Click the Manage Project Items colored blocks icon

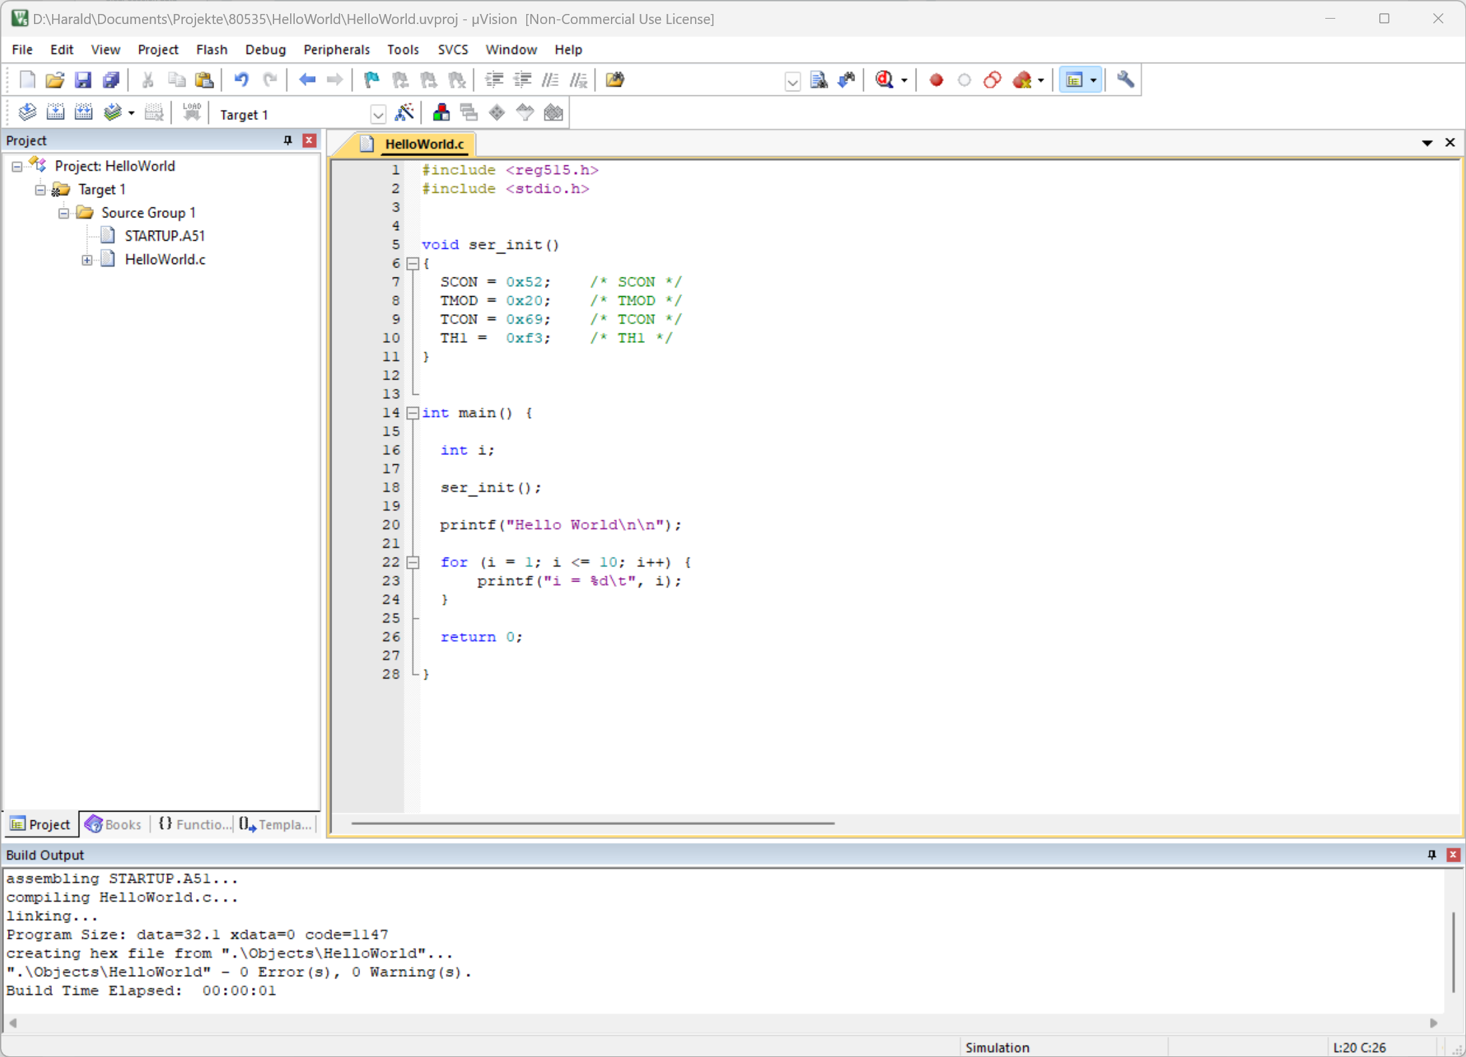point(441,113)
